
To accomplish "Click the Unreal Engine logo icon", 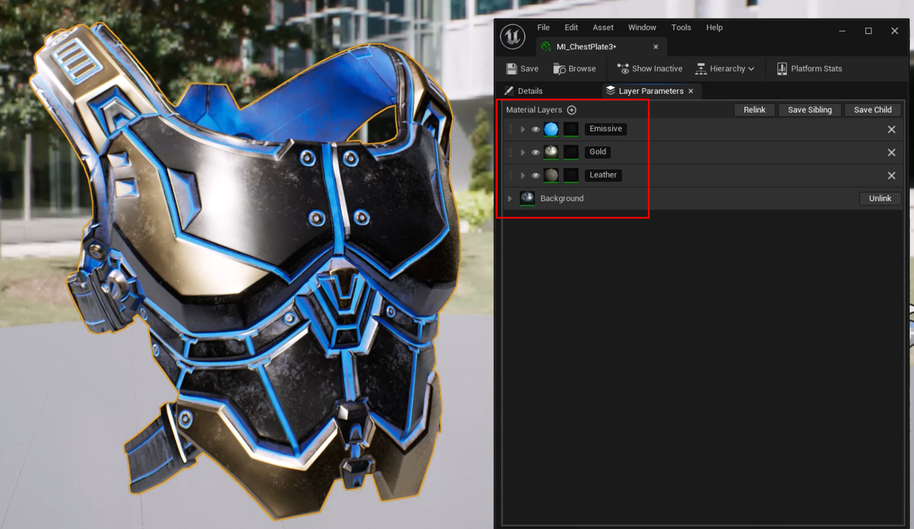I will [512, 37].
